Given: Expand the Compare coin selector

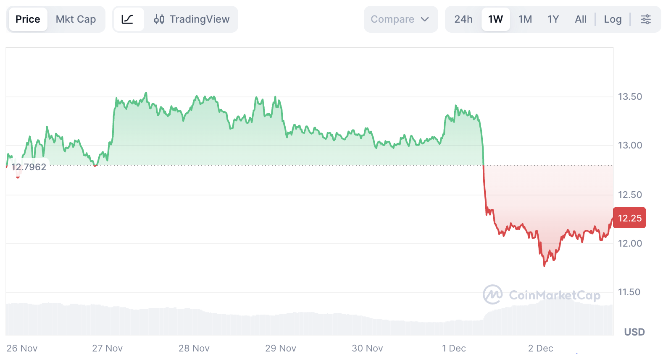Looking at the screenshot, I should pos(400,19).
